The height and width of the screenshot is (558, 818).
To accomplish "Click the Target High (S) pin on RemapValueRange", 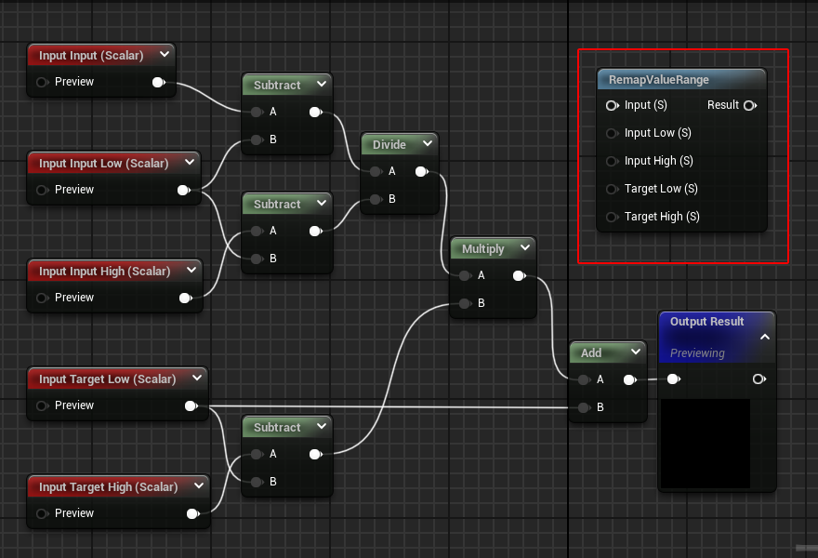I will pyautogui.click(x=613, y=217).
